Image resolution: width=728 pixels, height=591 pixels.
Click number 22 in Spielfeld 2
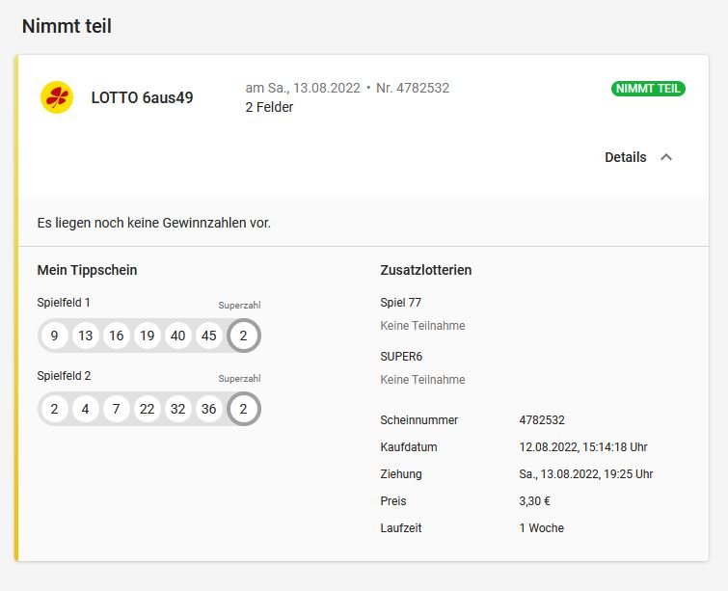tap(148, 409)
